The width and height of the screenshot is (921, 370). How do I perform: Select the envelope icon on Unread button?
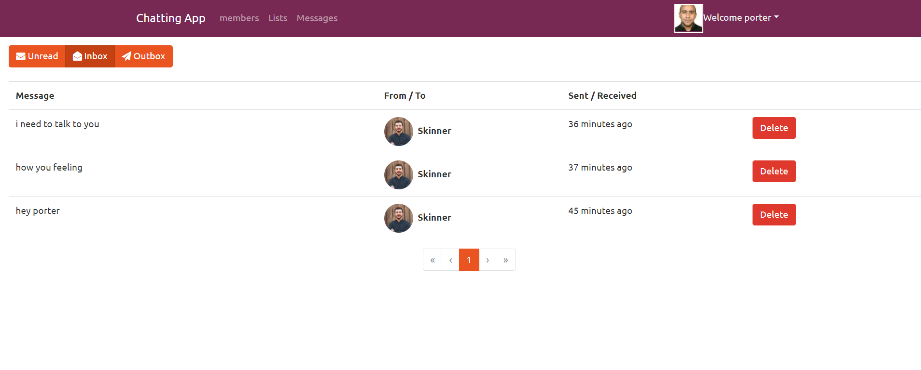(x=20, y=56)
